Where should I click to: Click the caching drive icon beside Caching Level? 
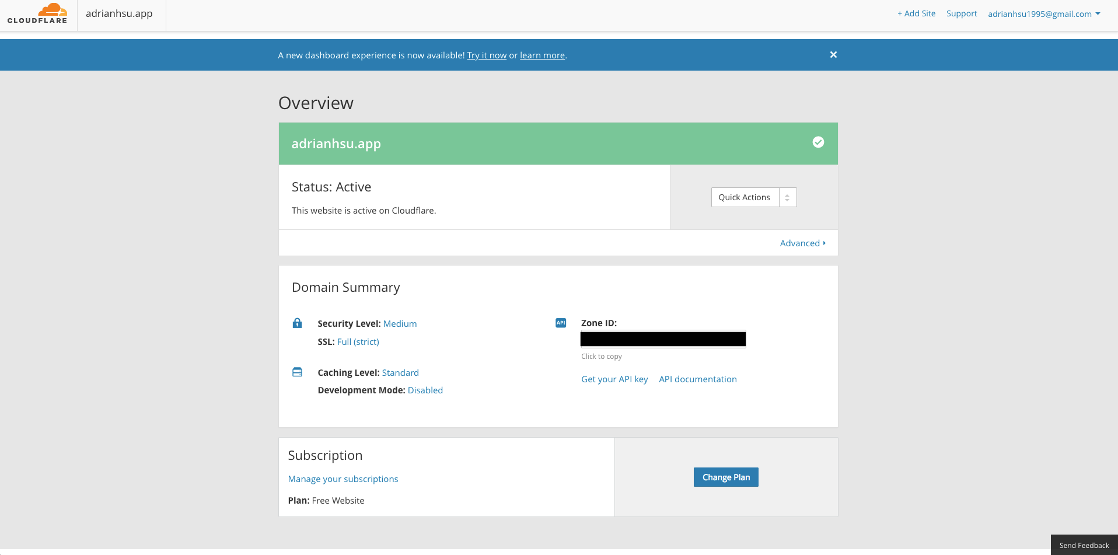pyautogui.click(x=298, y=372)
